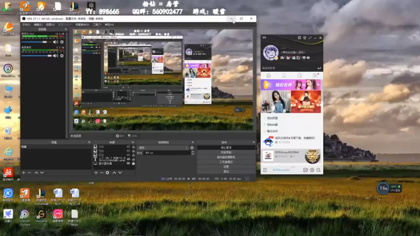Toggle visibility of the text source

pyautogui.click(x=129, y=159)
